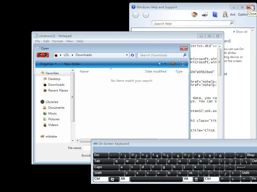Screen dimensions: 257x192
Task: Click the File name input field
Action: [x=87, y=148]
